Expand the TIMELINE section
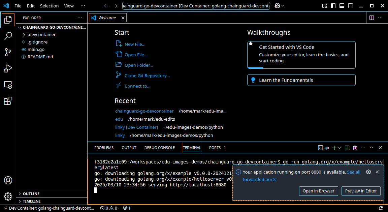 (x=52, y=201)
